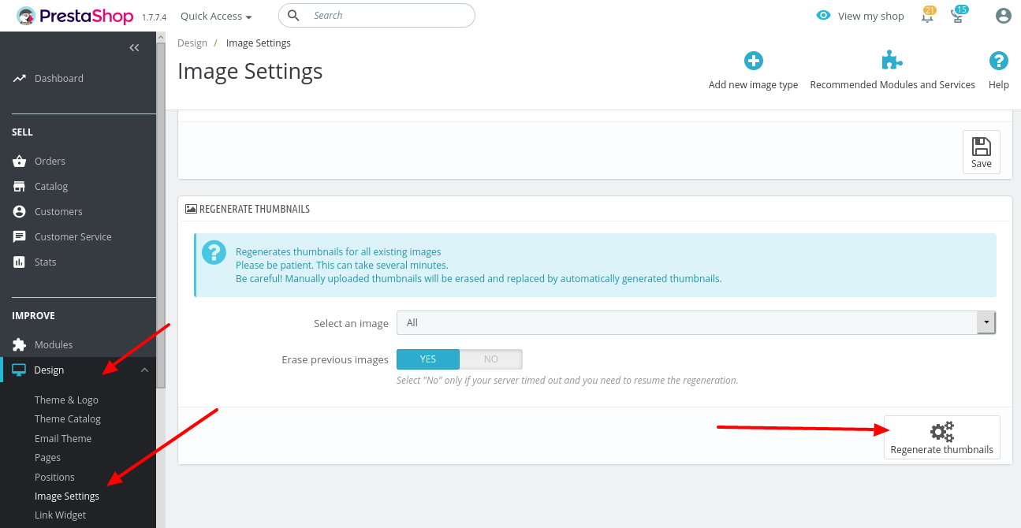1021x528 pixels.
Task: Open Link Widget submenu item
Action: pyautogui.click(x=61, y=515)
